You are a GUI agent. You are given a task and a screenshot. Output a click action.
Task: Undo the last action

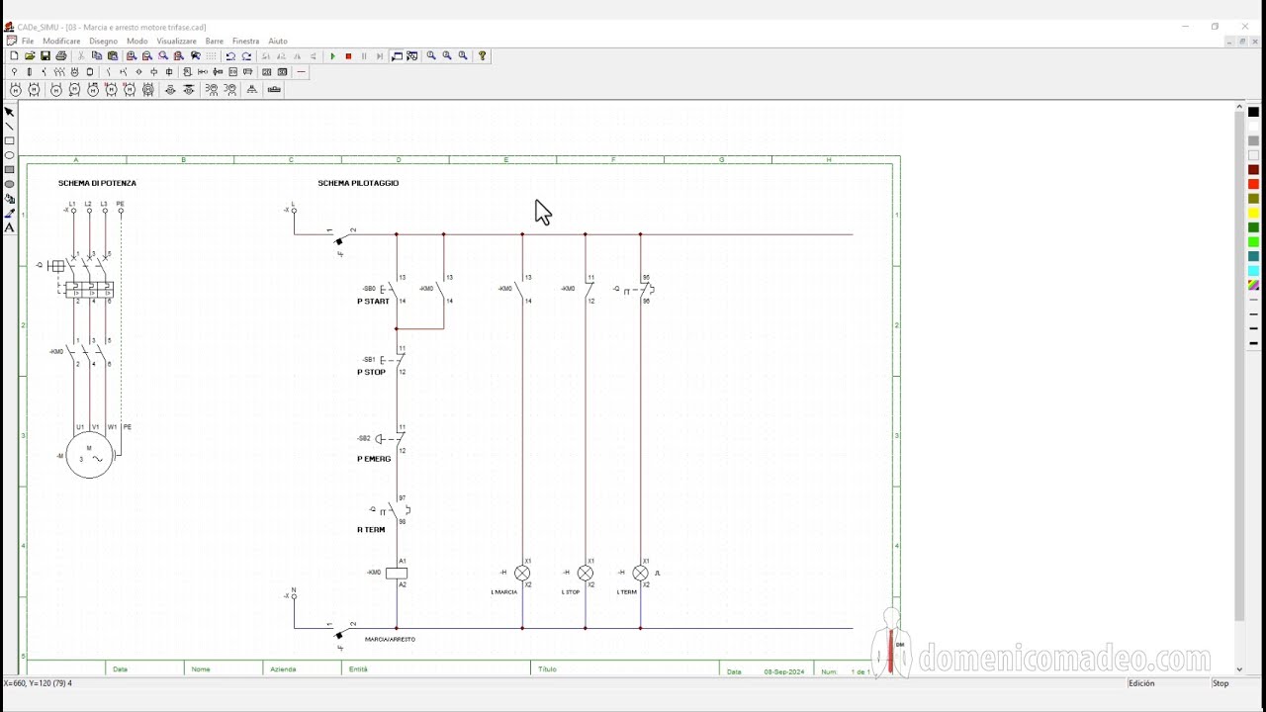tap(230, 56)
